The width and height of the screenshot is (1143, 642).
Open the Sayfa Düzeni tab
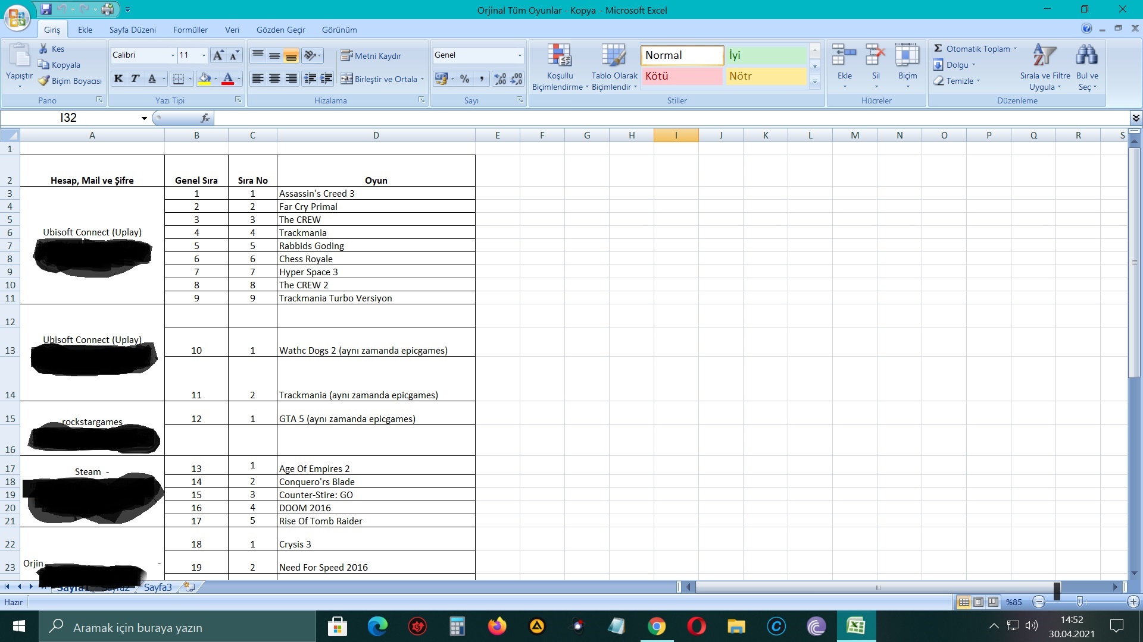133,30
